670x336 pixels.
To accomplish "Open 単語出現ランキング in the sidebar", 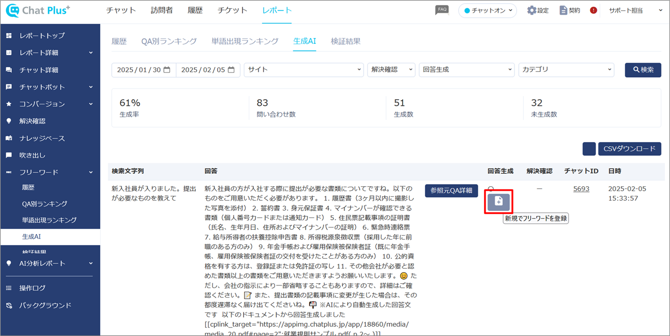I will [x=49, y=220].
